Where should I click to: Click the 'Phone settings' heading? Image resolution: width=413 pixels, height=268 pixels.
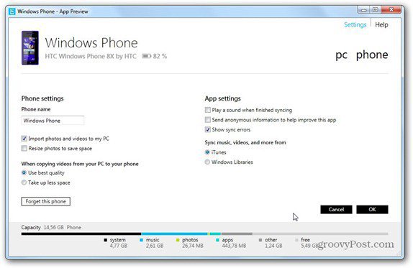click(x=42, y=98)
